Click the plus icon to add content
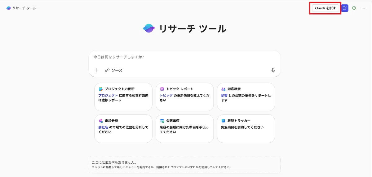 click(x=96, y=70)
